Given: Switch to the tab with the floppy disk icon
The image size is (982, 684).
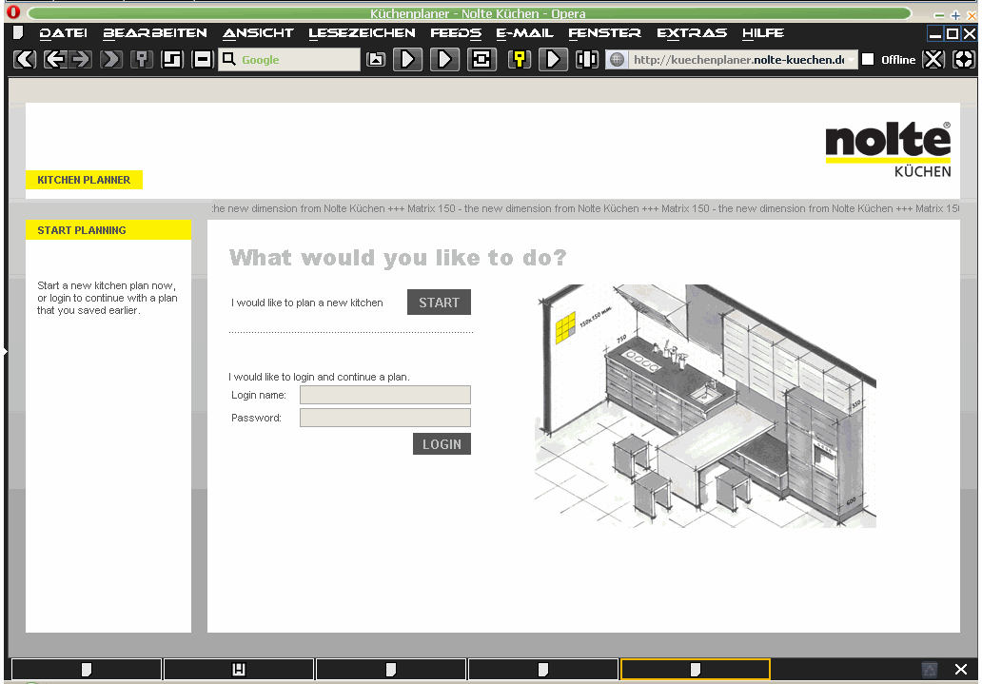Looking at the screenshot, I should (x=239, y=670).
